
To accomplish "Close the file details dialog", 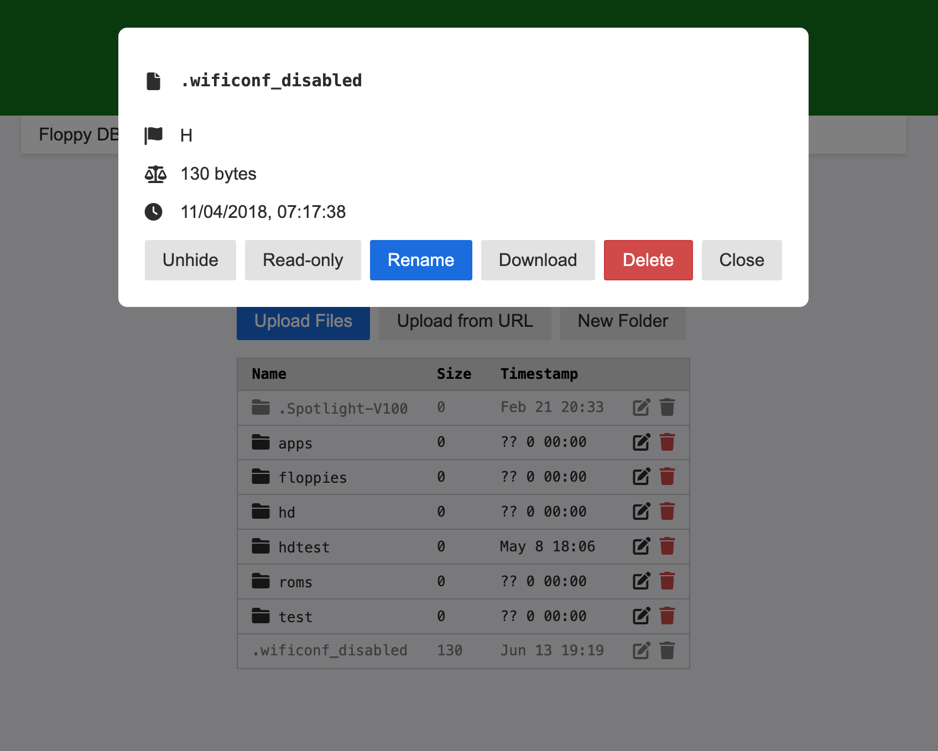I will (x=742, y=260).
